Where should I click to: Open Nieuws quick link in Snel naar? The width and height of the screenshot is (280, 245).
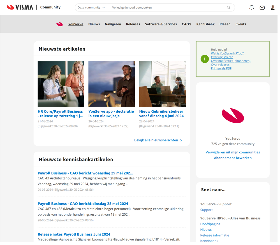coord(206,230)
